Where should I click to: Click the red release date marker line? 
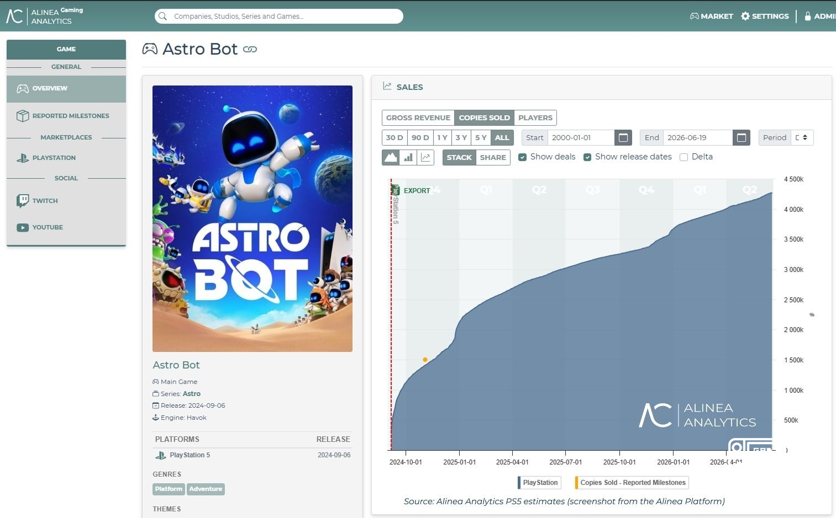391,314
